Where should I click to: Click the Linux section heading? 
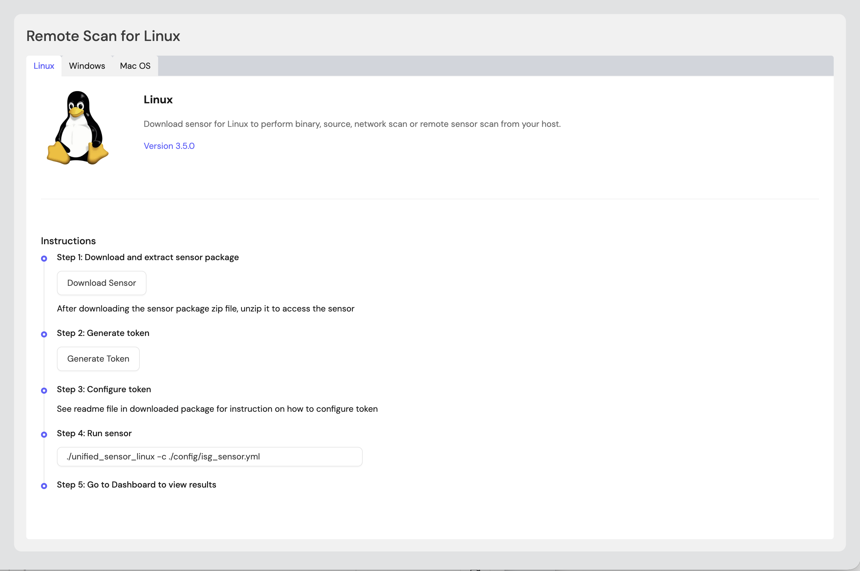tap(158, 99)
